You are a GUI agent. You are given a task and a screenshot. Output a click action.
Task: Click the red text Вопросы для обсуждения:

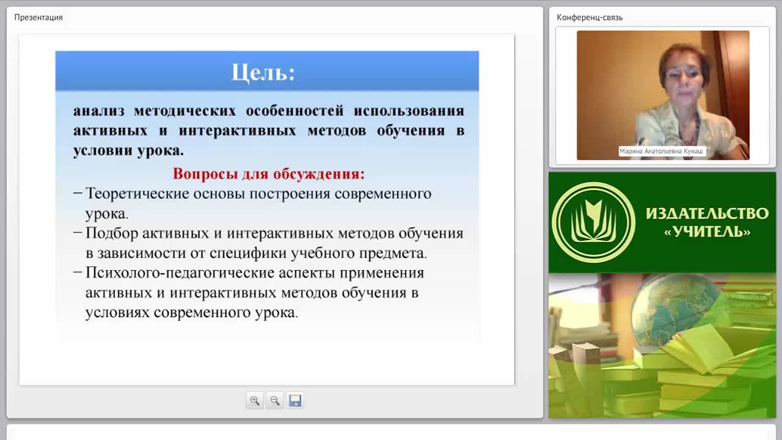click(x=269, y=174)
